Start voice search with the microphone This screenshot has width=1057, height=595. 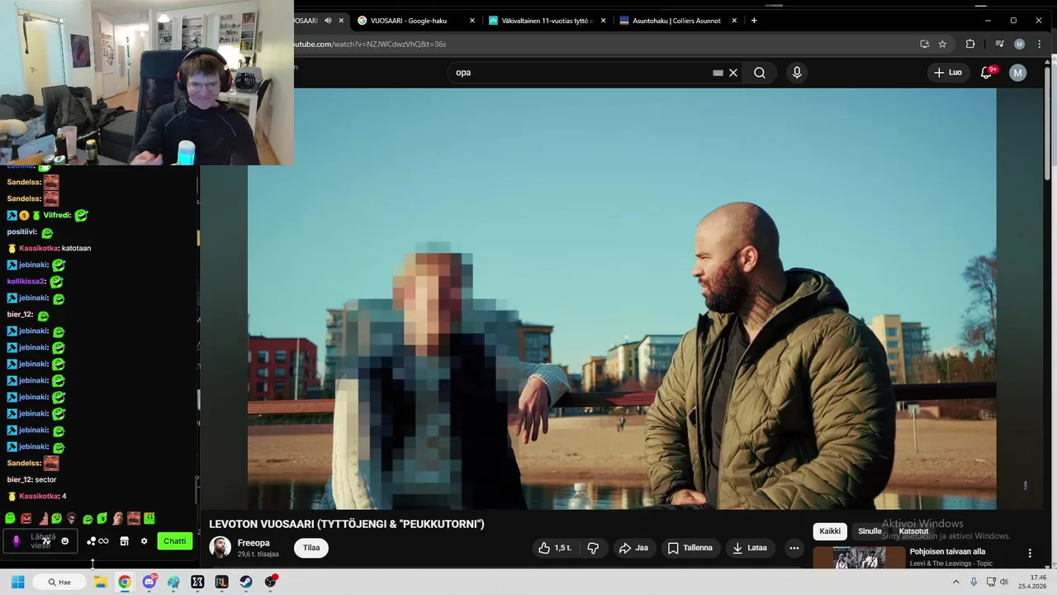click(x=797, y=73)
